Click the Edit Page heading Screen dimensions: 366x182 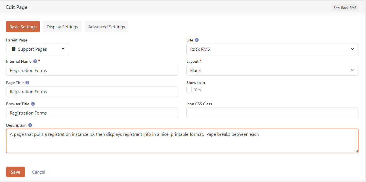pyautogui.click(x=17, y=7)
